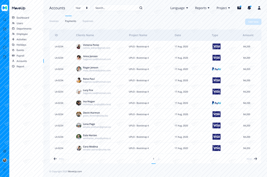Switch to the Invoices tab
Image resolution: width=267 pixels, height=177 pixels.
[x=54, y=21]
